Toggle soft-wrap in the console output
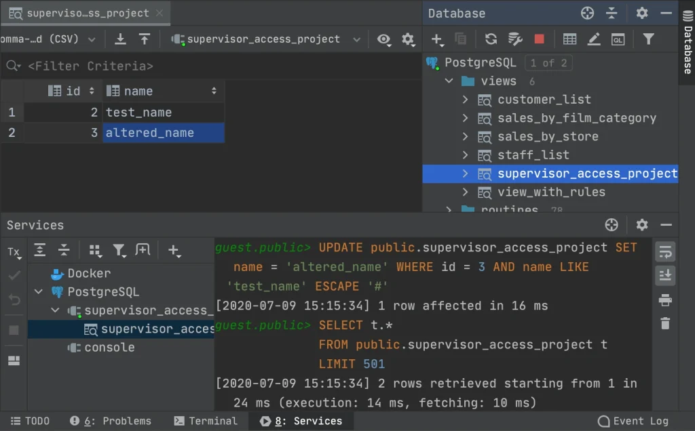Screen dimensions: 695x431 [x=665, y=251]
